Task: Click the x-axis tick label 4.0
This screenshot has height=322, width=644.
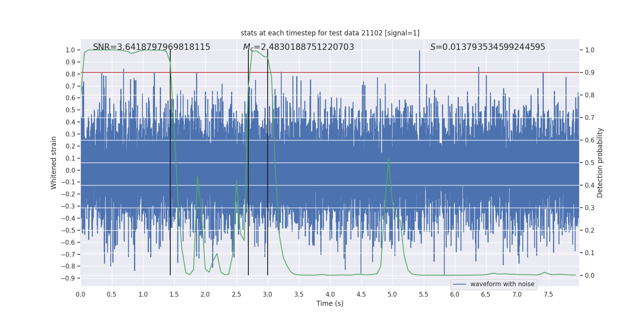Action: click(330, 295)
